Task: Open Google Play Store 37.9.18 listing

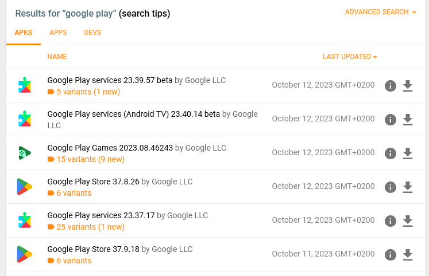Action: click(x=93, y=249)
